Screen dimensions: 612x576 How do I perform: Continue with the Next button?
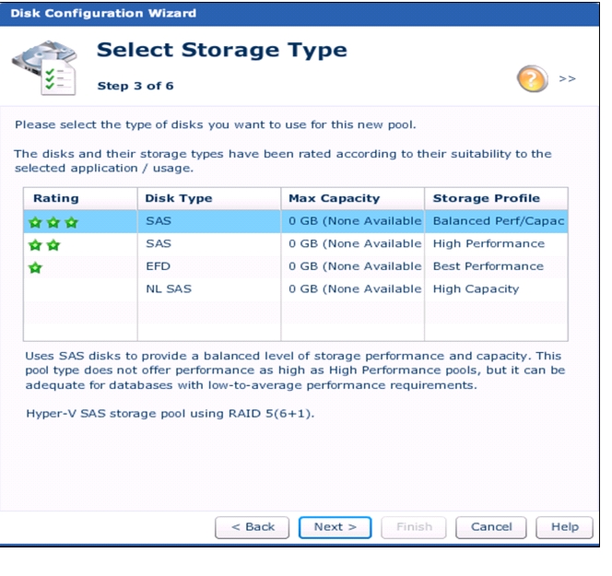click(335, 527)
